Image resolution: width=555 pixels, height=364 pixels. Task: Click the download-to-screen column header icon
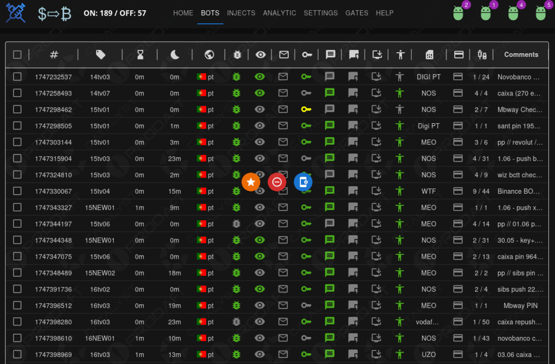click(x=377, y=55)
